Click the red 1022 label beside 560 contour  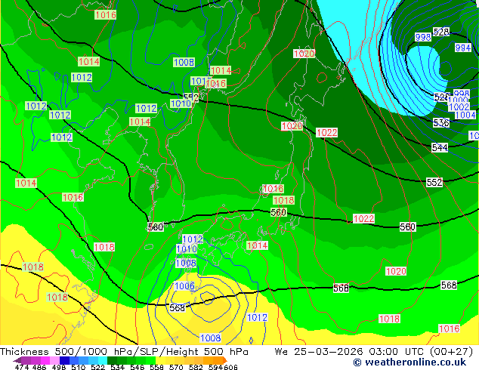click(x=363, y=218)
